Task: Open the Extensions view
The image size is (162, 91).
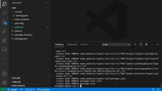Action: (x=4, y=40)
